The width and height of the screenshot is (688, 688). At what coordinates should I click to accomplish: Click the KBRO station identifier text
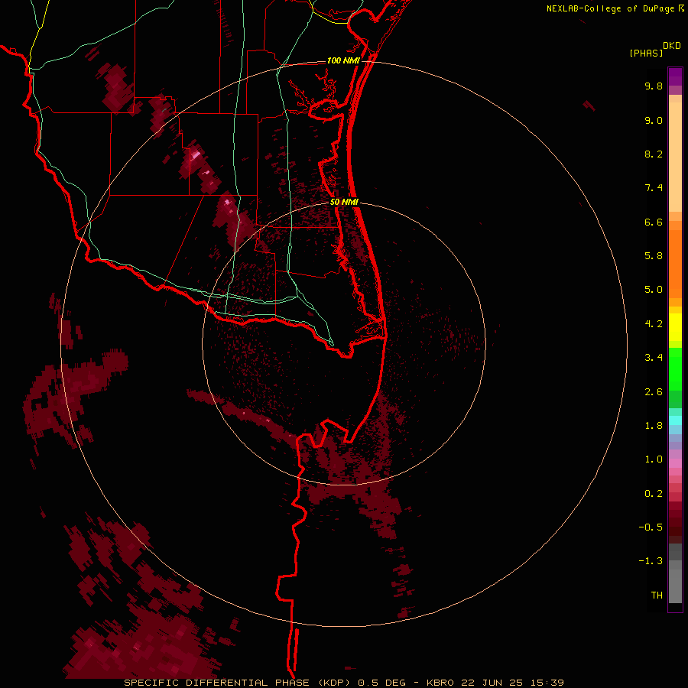(x=442, y=683)
